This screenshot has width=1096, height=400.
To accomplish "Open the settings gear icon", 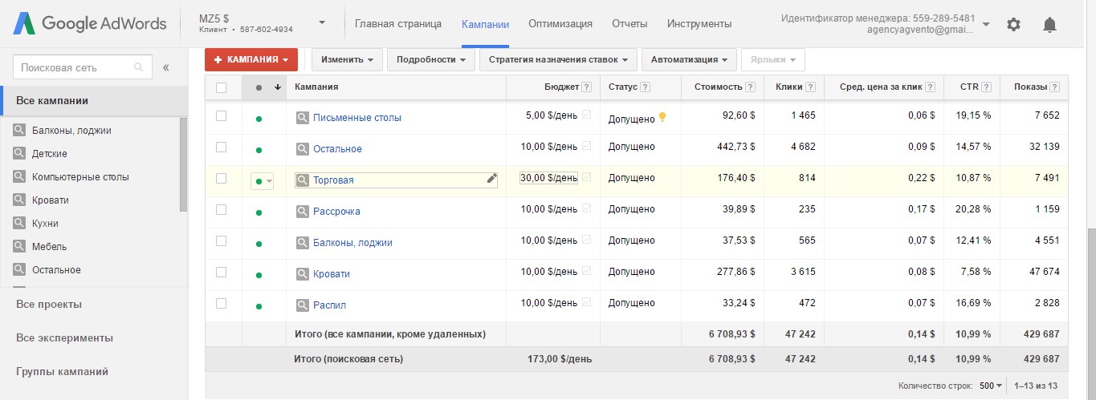I will tap(1013, 24).
